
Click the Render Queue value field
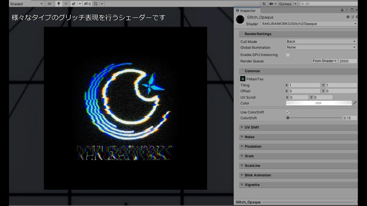click(x=348, y=61)
